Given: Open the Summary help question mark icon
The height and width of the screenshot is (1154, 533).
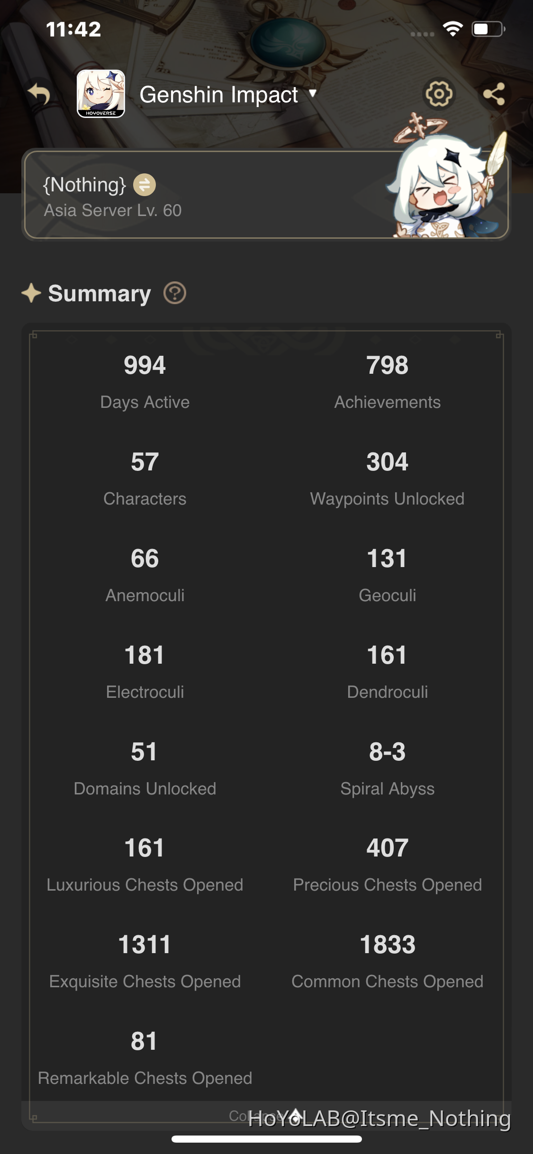Looking at the screenshot, I should pos(174,293).
